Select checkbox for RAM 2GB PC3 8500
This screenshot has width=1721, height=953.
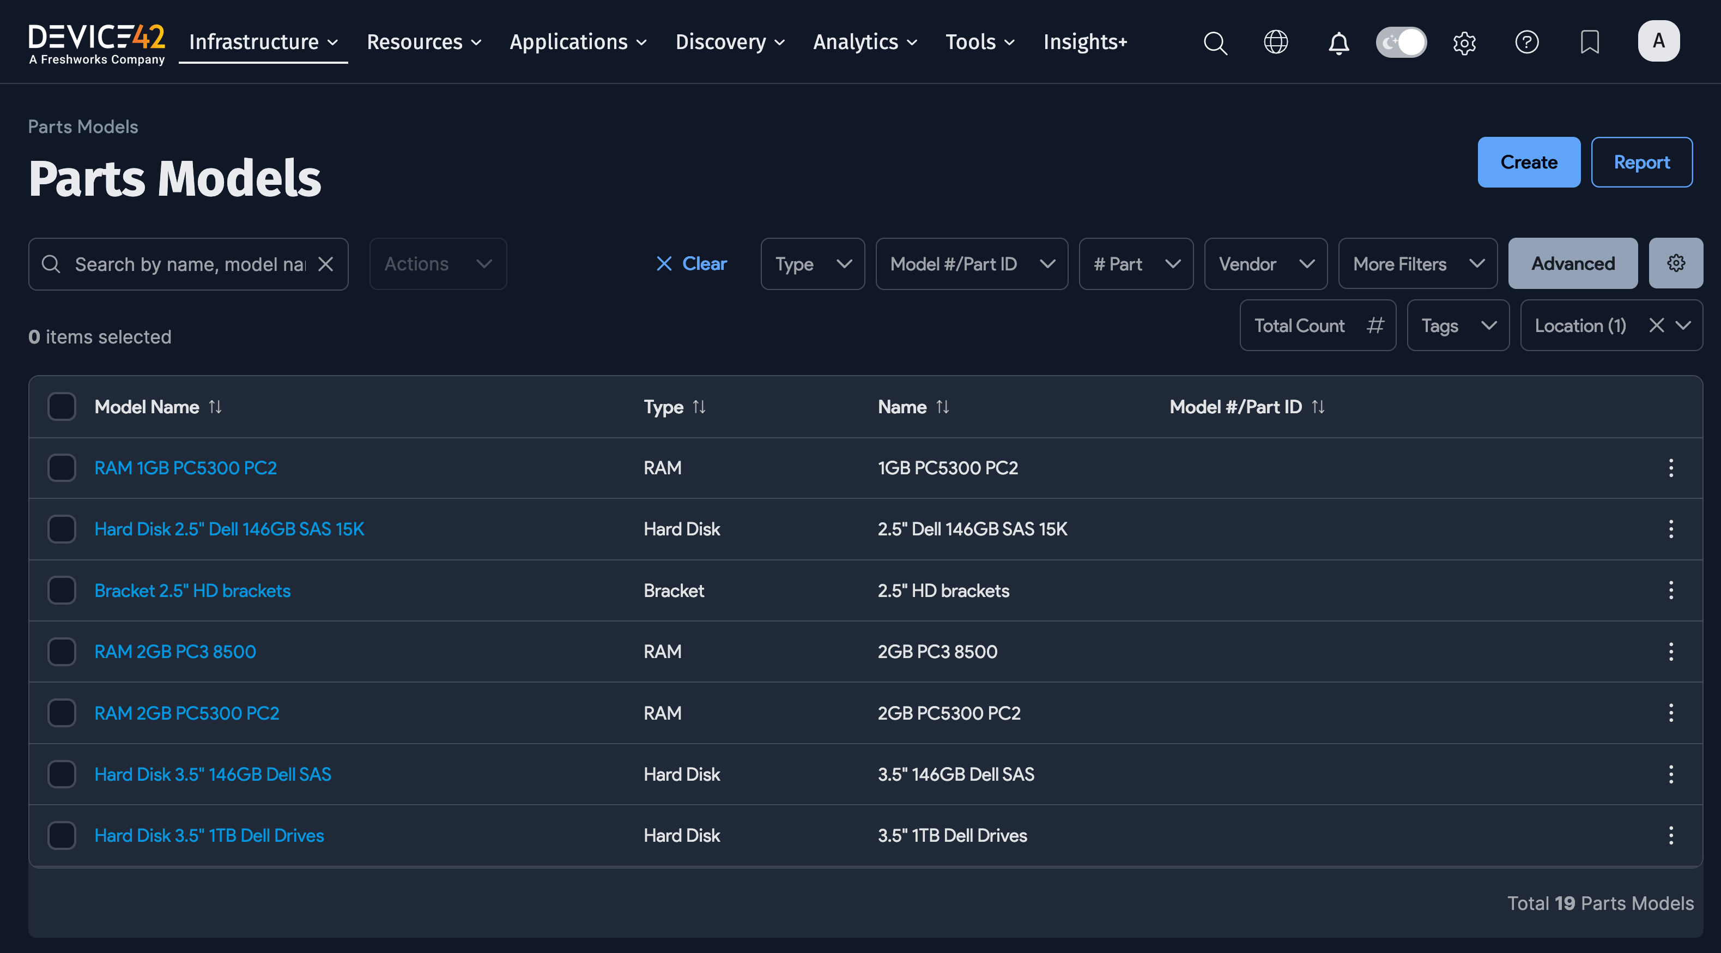coord(62,652)
